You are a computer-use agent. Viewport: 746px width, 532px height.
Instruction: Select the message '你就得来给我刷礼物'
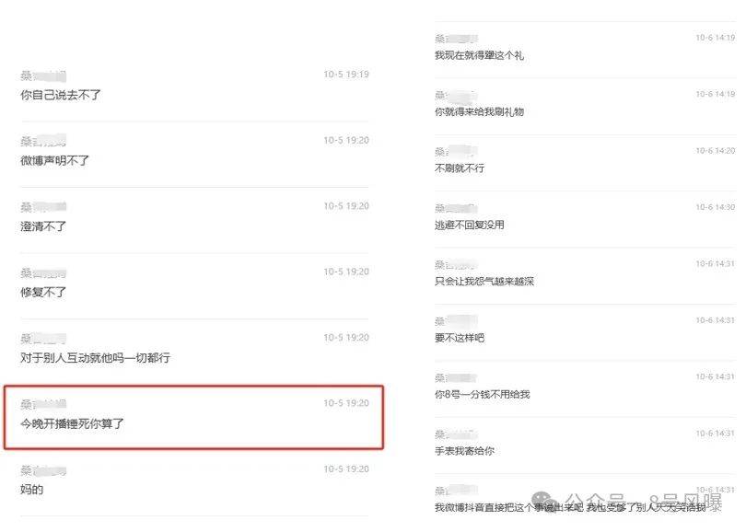tap(479, 111)
